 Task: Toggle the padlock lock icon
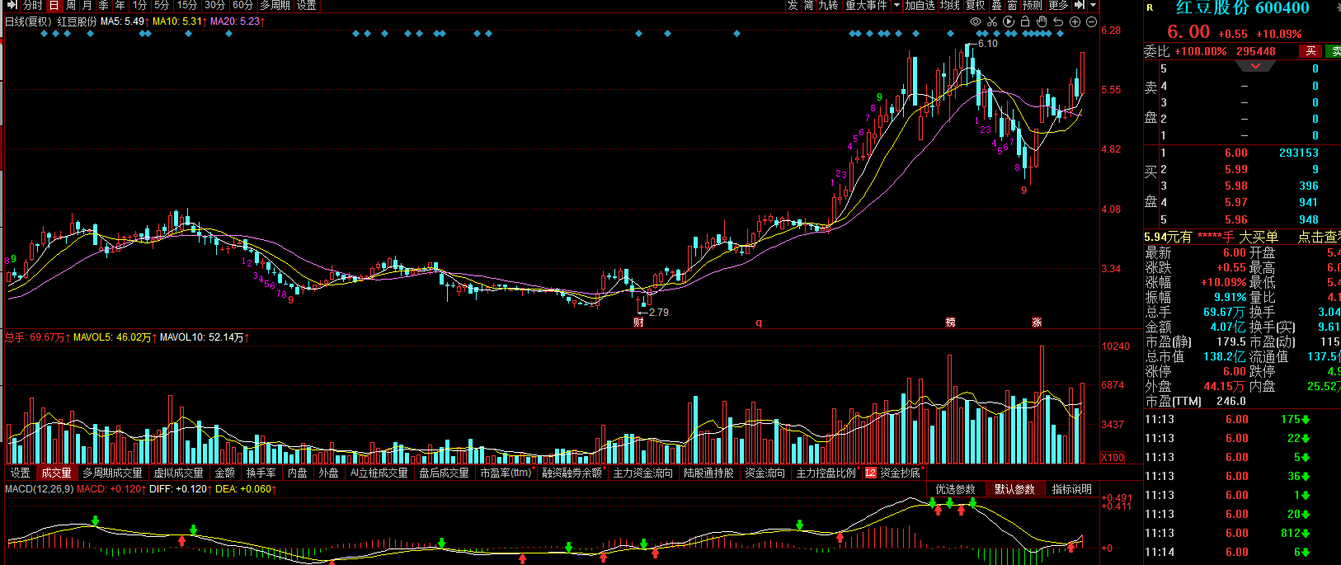click(1025, 21)
